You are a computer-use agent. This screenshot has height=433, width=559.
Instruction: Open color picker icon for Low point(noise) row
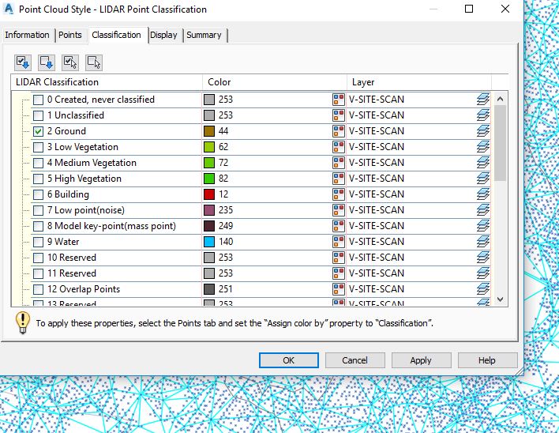tap(339, 209)
